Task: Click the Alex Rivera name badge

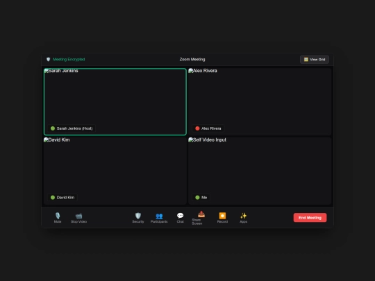Action: (x=208, y=128)
